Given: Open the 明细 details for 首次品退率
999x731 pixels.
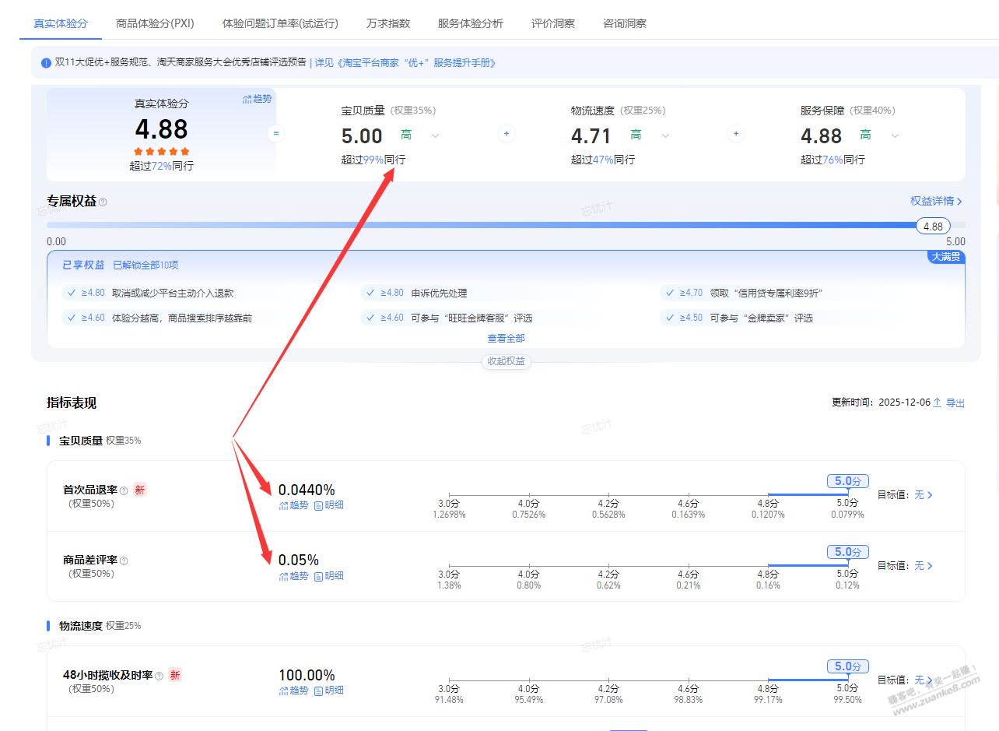Looking at the screenshot, I should (329, 504).
